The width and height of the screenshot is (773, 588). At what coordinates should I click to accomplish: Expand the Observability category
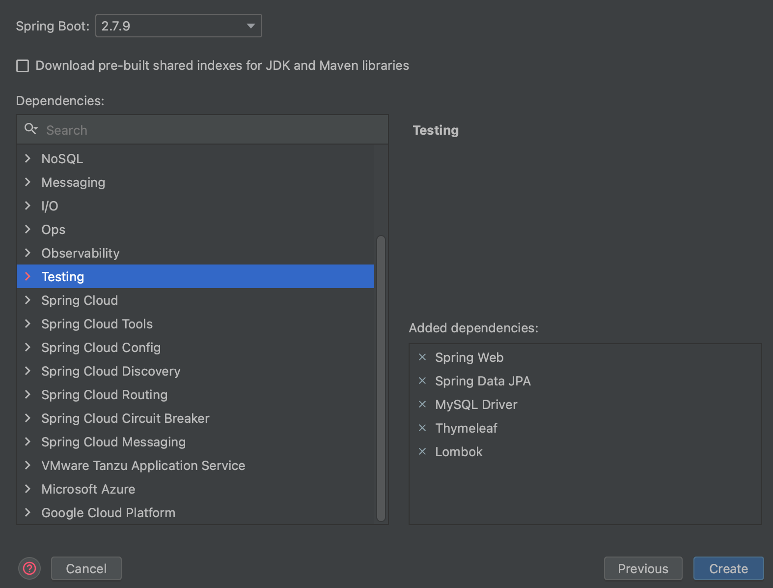tap(28, 253)
